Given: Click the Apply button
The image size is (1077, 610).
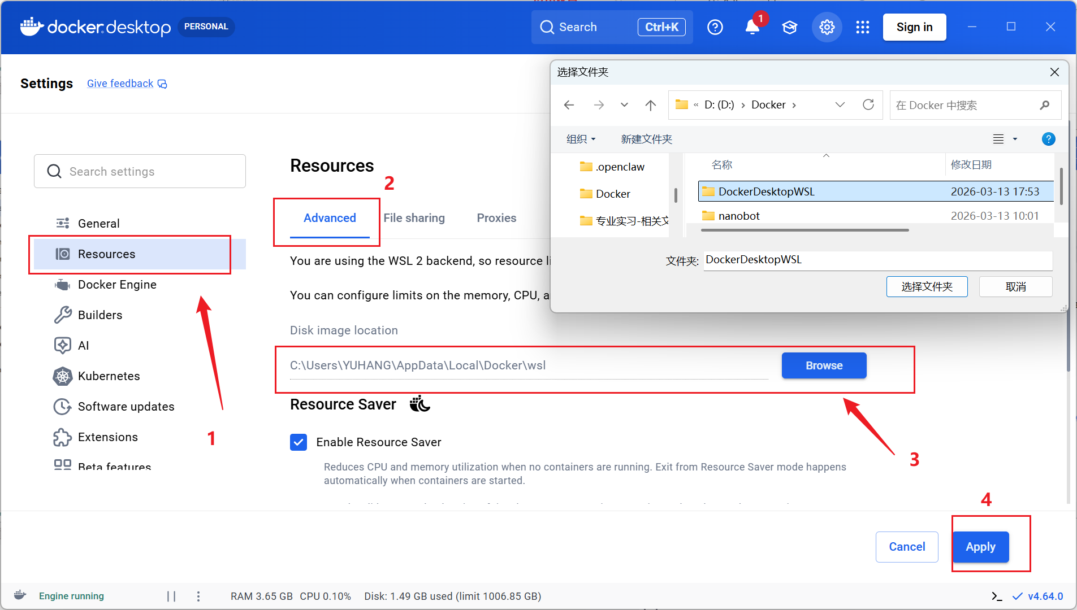Looking at the screenshot, I should pos(980,547).
